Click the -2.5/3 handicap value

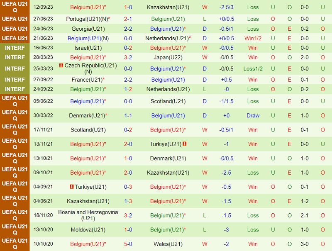(226, 7)
